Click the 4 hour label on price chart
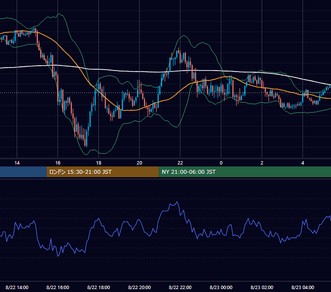The image size is (331, 292). click(303, 163)
